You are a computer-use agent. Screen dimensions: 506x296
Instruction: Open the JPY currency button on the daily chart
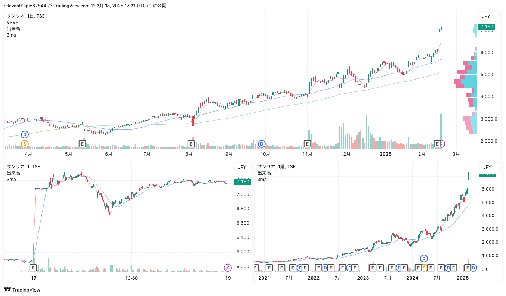tap(489, 16)
